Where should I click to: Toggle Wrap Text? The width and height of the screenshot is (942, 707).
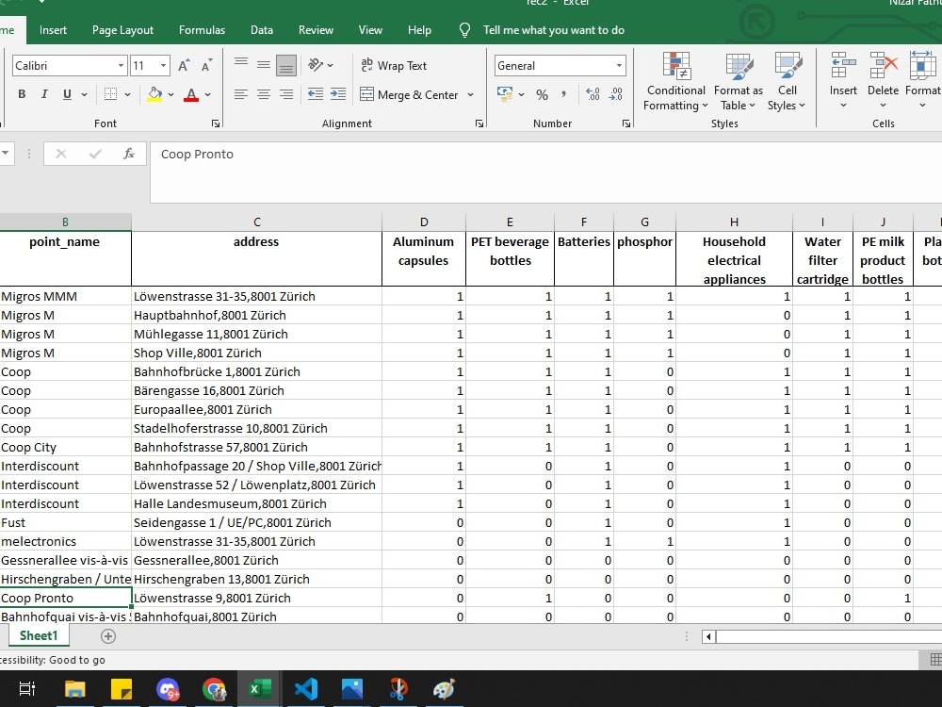[394, 66]
